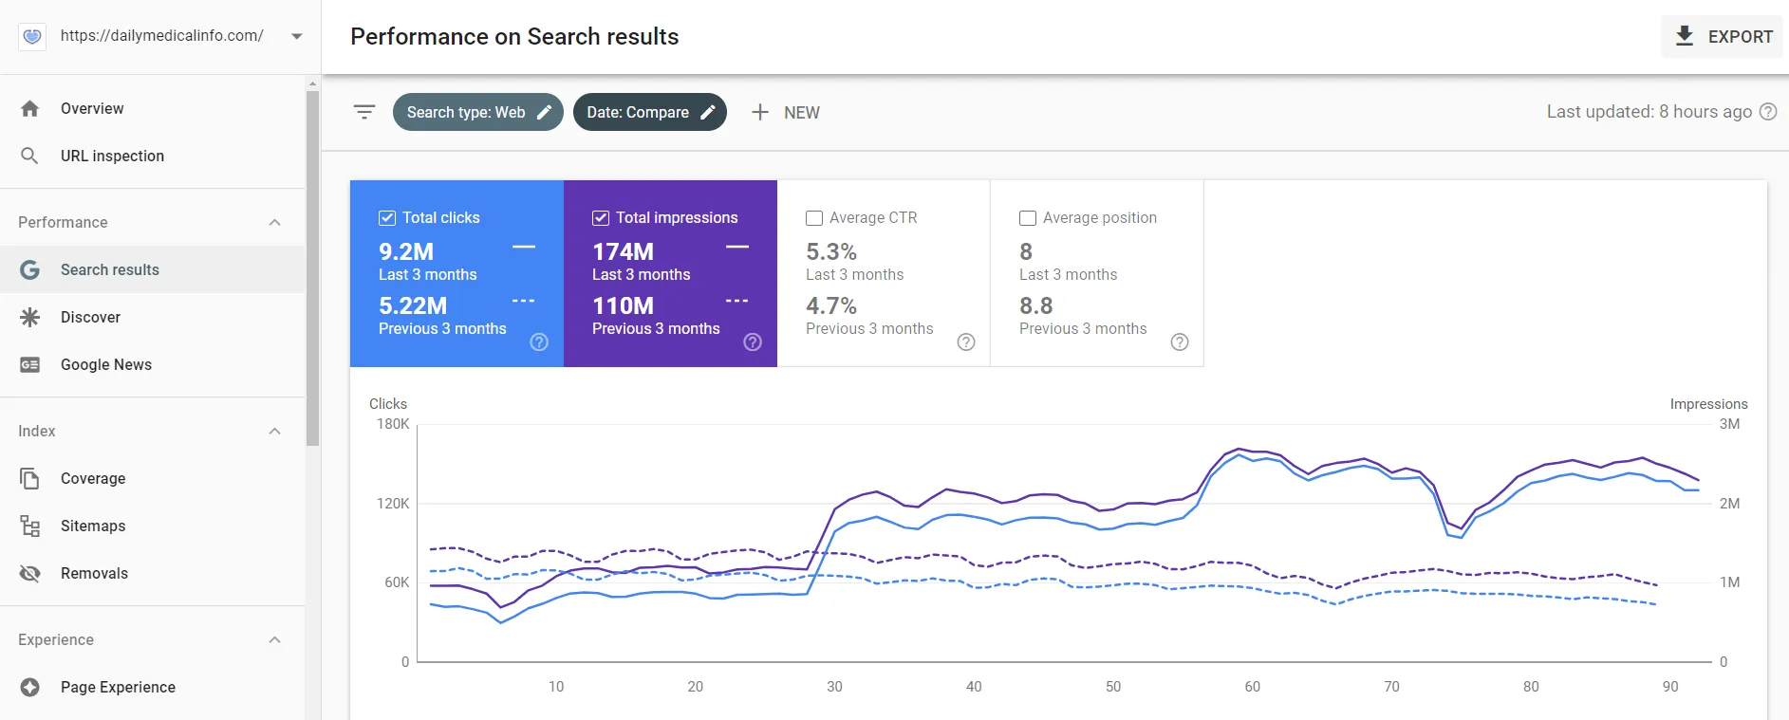Click the 5.22M previous clicks value

pyautogui.click(x=413, y=305)
